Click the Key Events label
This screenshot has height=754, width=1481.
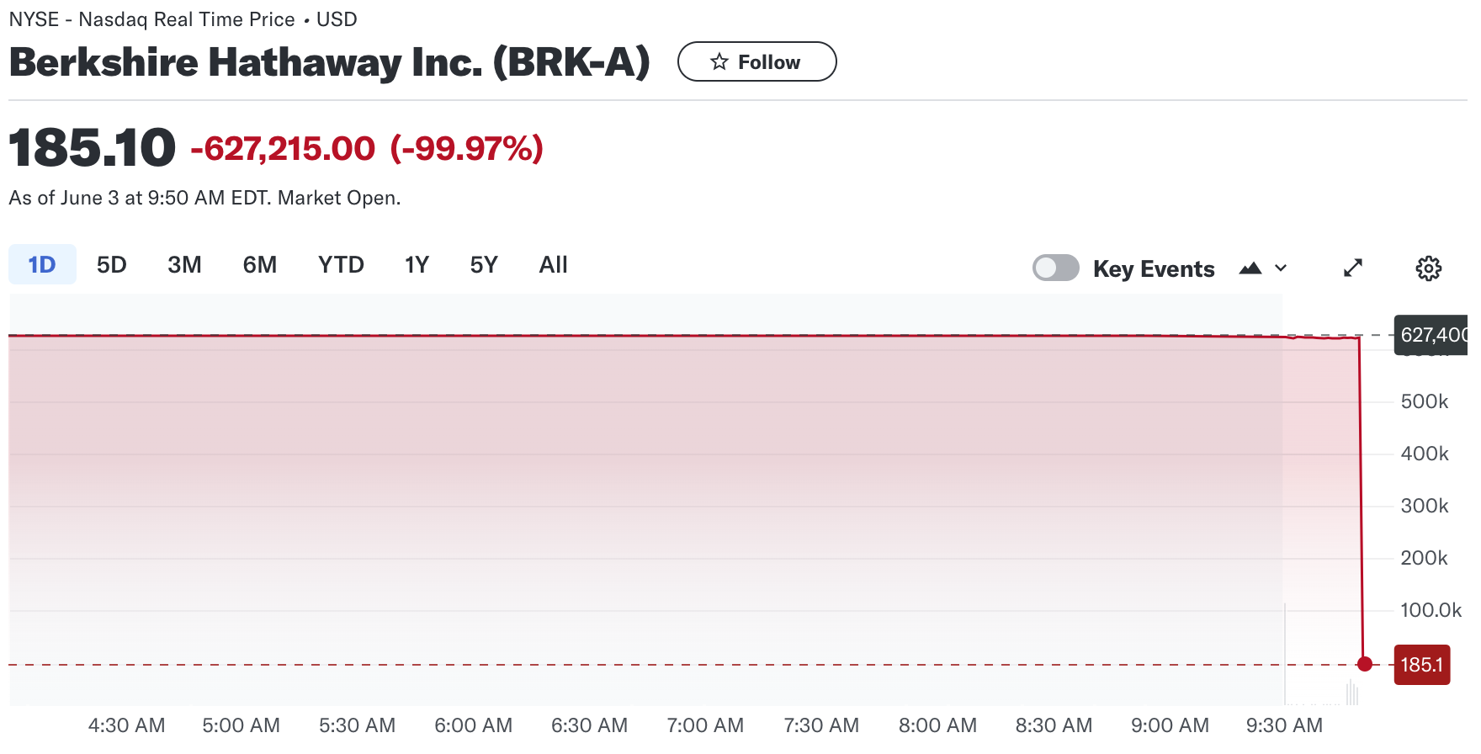click(x=1154, y=268)
